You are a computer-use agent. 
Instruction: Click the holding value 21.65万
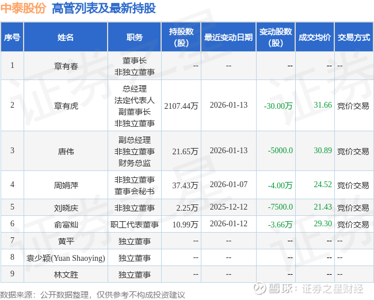pos(185,151)
